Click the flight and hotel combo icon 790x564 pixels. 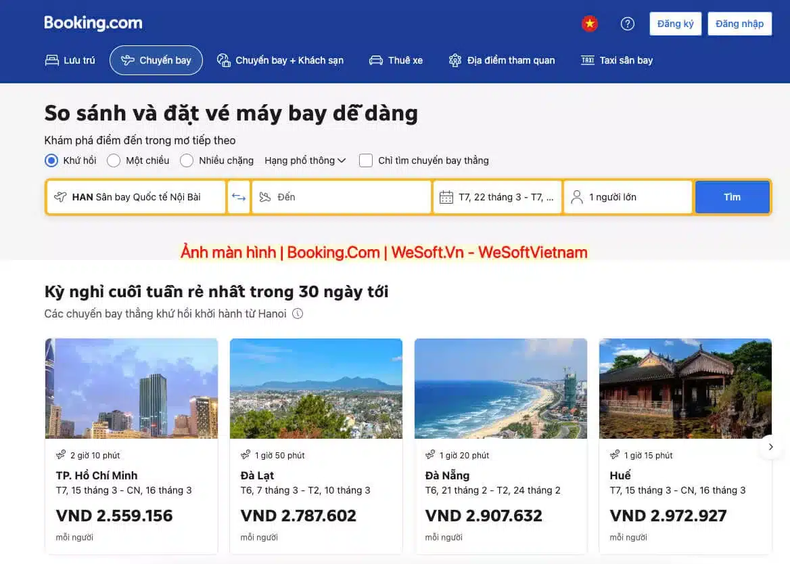[x=223, y=60]
